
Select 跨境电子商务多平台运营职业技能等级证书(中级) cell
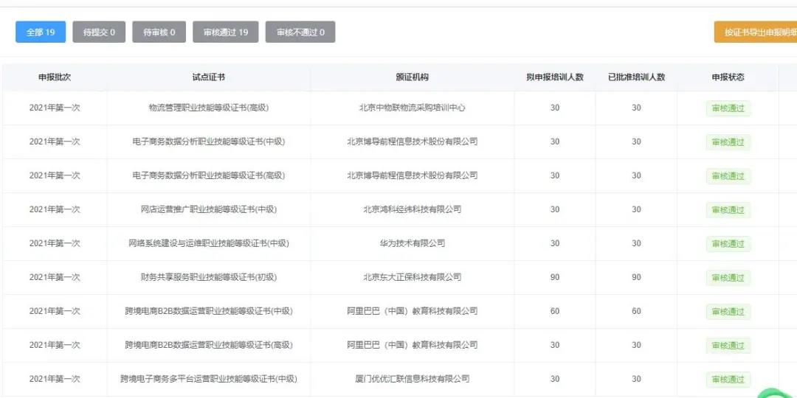208,379
